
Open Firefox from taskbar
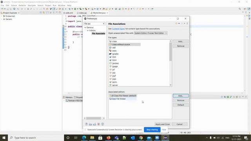[x=109, y=137]
